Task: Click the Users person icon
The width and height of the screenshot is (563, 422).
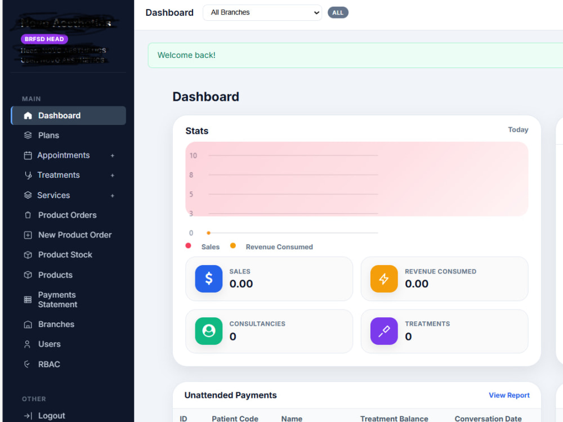Action: coord(27,344)
